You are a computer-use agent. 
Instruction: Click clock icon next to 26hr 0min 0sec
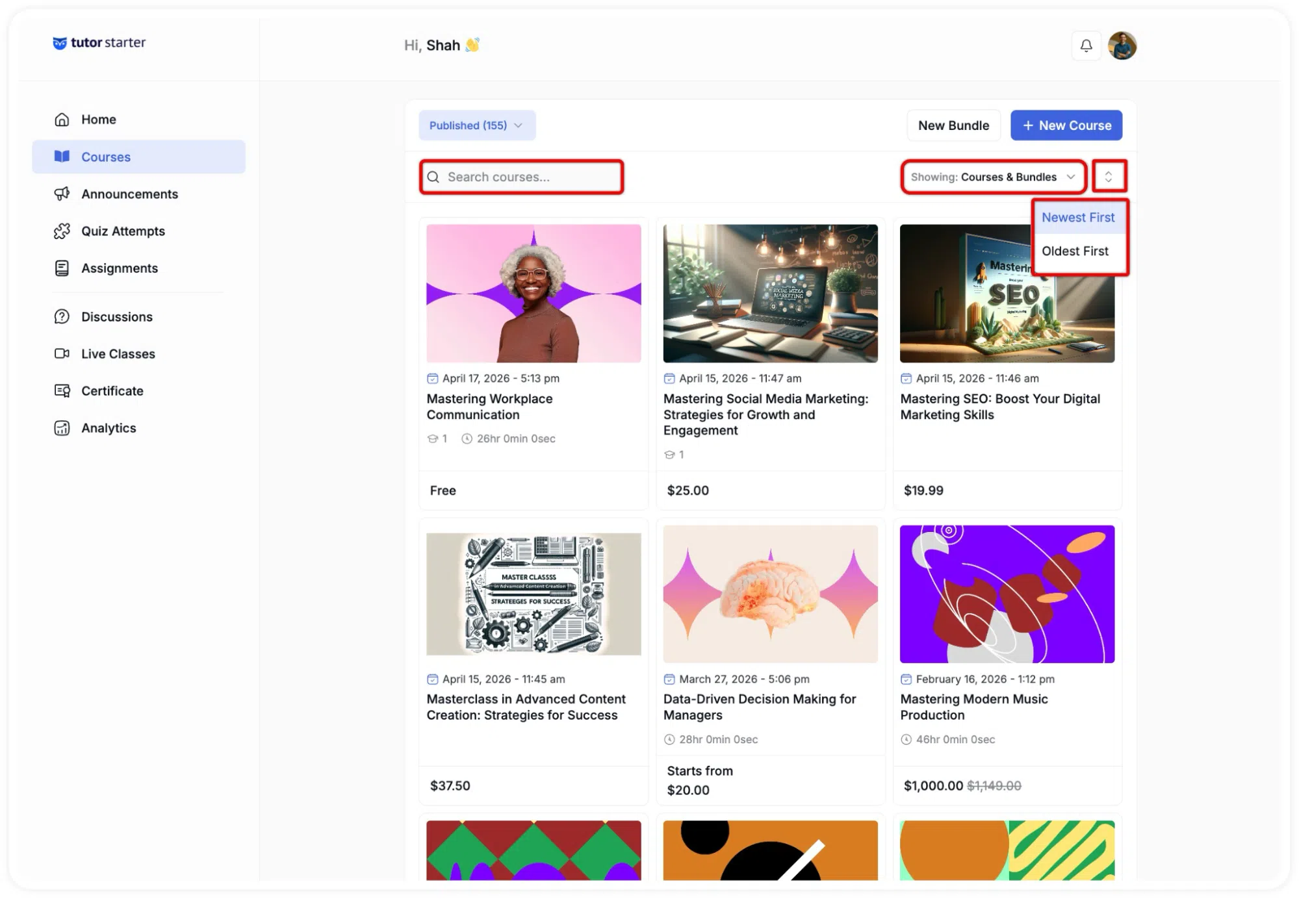point(467,438)
